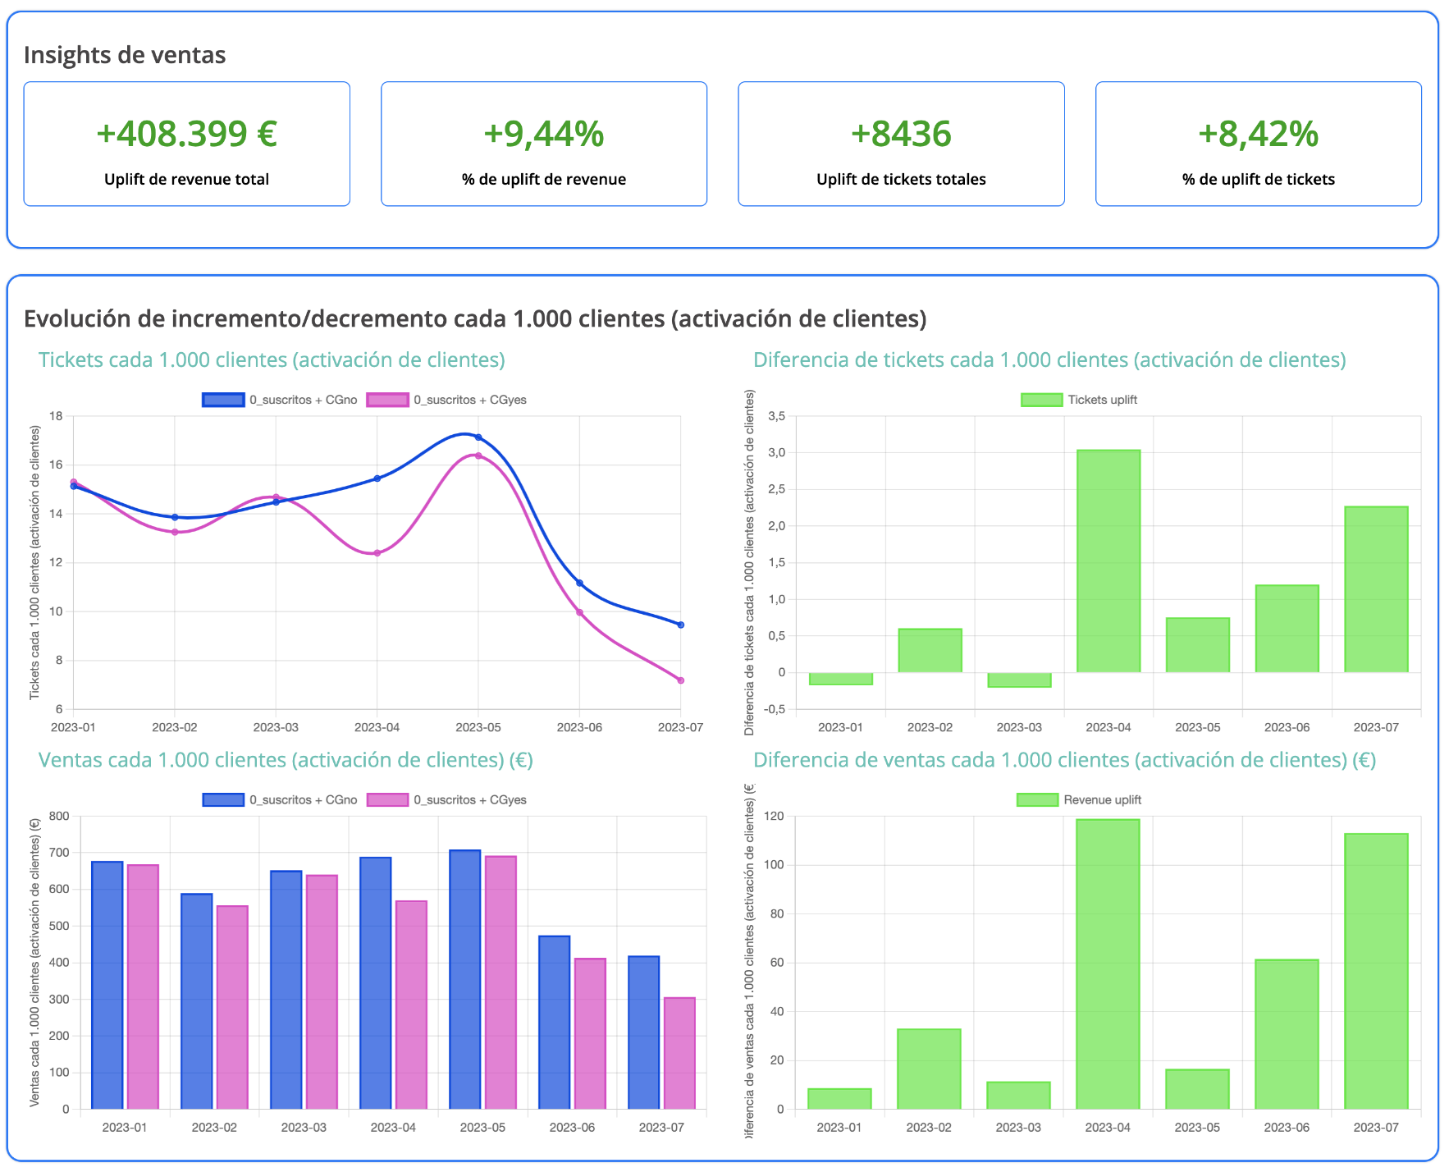Click the 2023-06 bar in Revenue uplift chart
This screenshot has width=1449, height=1172.
(1287, 1034)
